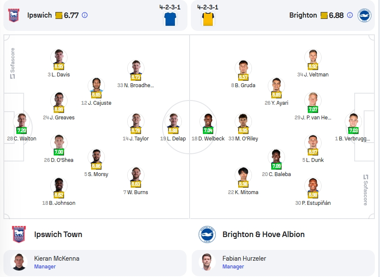Click J. P. van Hecke's 7.07 rating badge
Screen dimensions: 380x277
point(313,110)
